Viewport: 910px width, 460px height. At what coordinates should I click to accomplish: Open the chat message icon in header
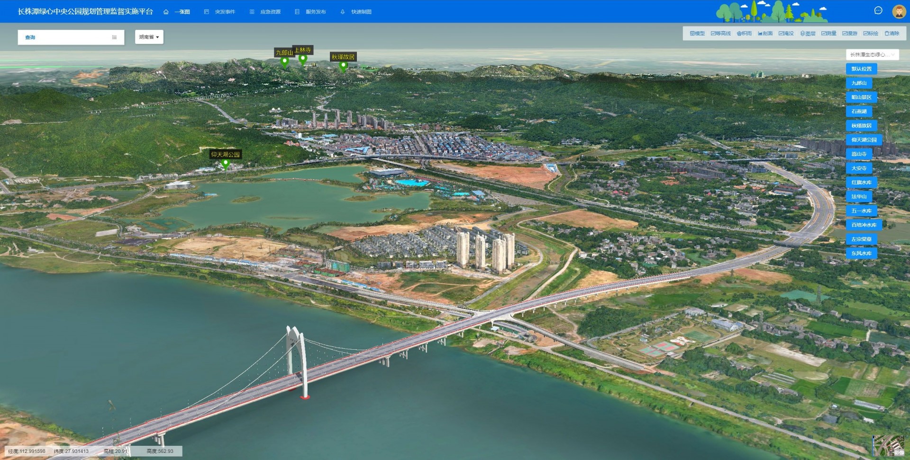click(878, 11)
